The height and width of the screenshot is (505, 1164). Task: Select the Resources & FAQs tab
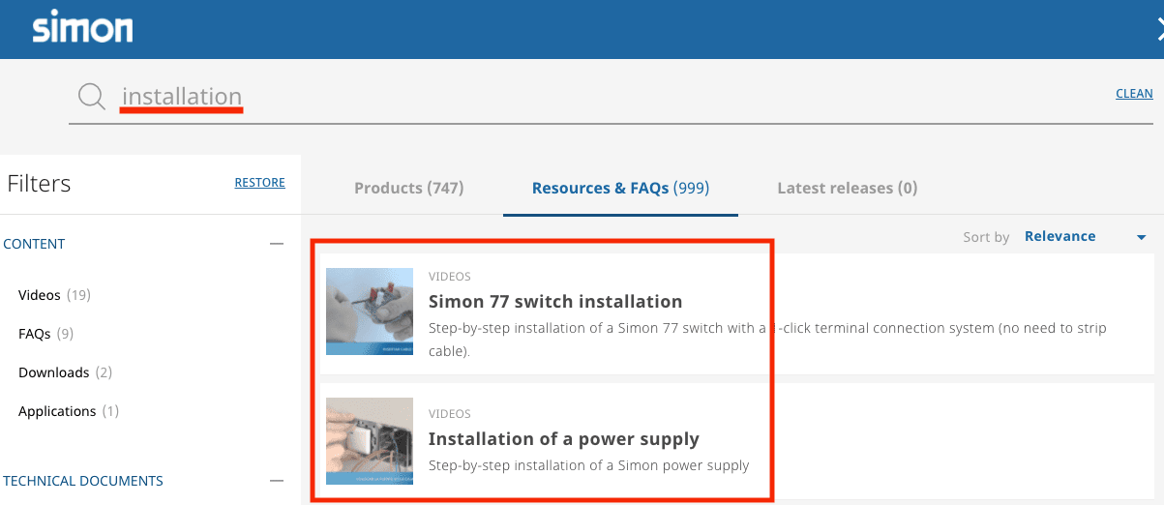point(620,188)
